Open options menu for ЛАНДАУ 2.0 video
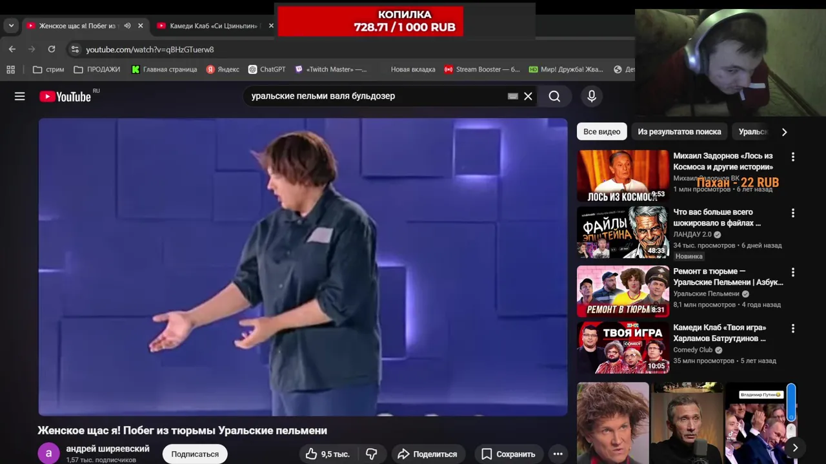Viewport: 826px width, 464px height. click(792, 213)
